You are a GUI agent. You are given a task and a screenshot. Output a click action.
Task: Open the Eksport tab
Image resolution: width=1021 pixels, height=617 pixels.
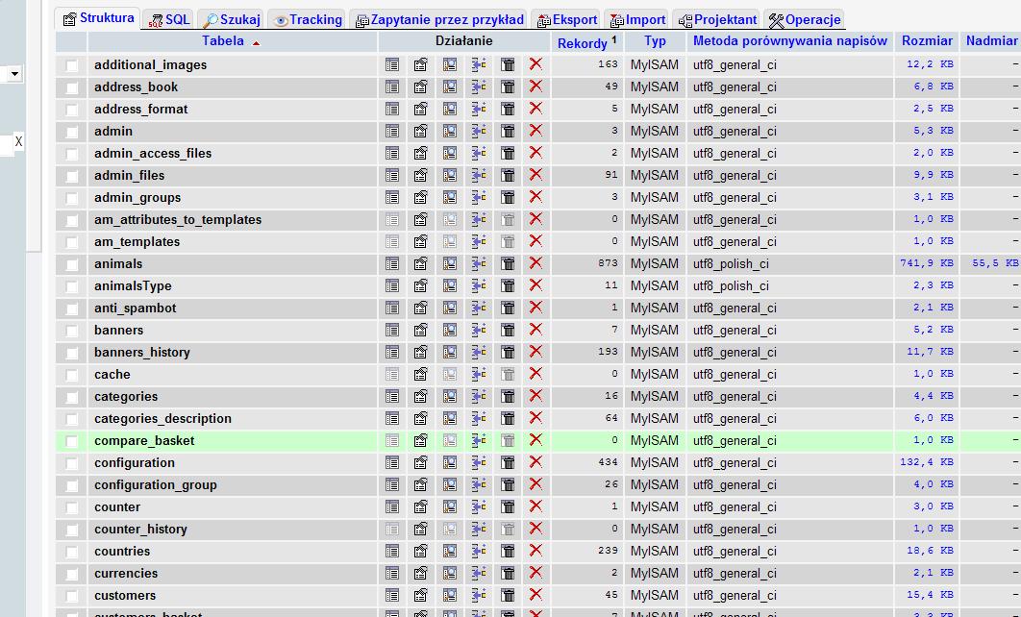point(567,19)
